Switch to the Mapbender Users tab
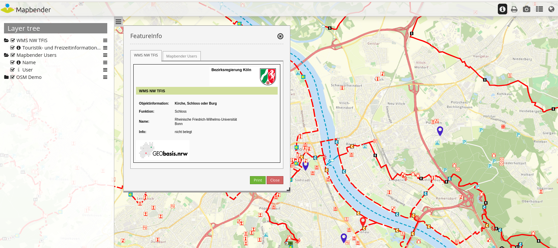The image size is (558, 248). (181, 56)
